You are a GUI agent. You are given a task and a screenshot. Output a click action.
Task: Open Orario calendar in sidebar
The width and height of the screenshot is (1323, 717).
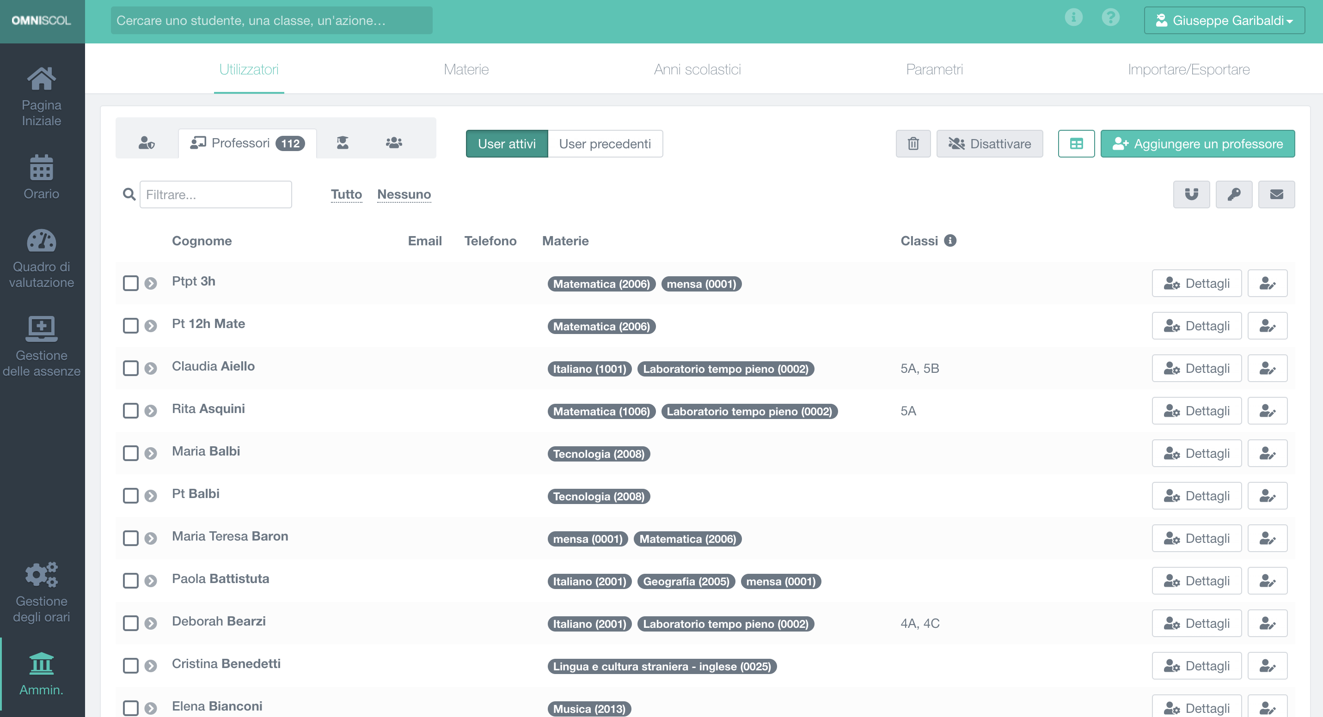coord(42,177)
